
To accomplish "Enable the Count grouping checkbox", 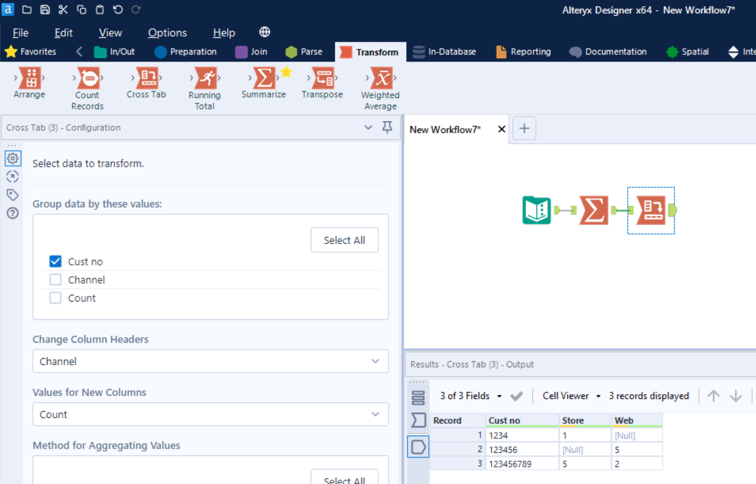I will (x=55, y=298).
